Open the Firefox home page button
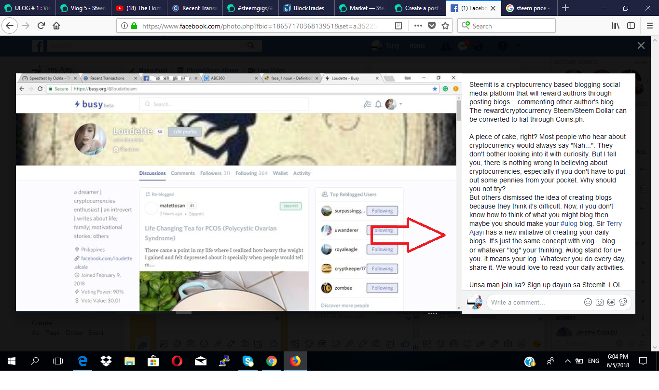Screen dimensions: 659x390 (56, 26)
